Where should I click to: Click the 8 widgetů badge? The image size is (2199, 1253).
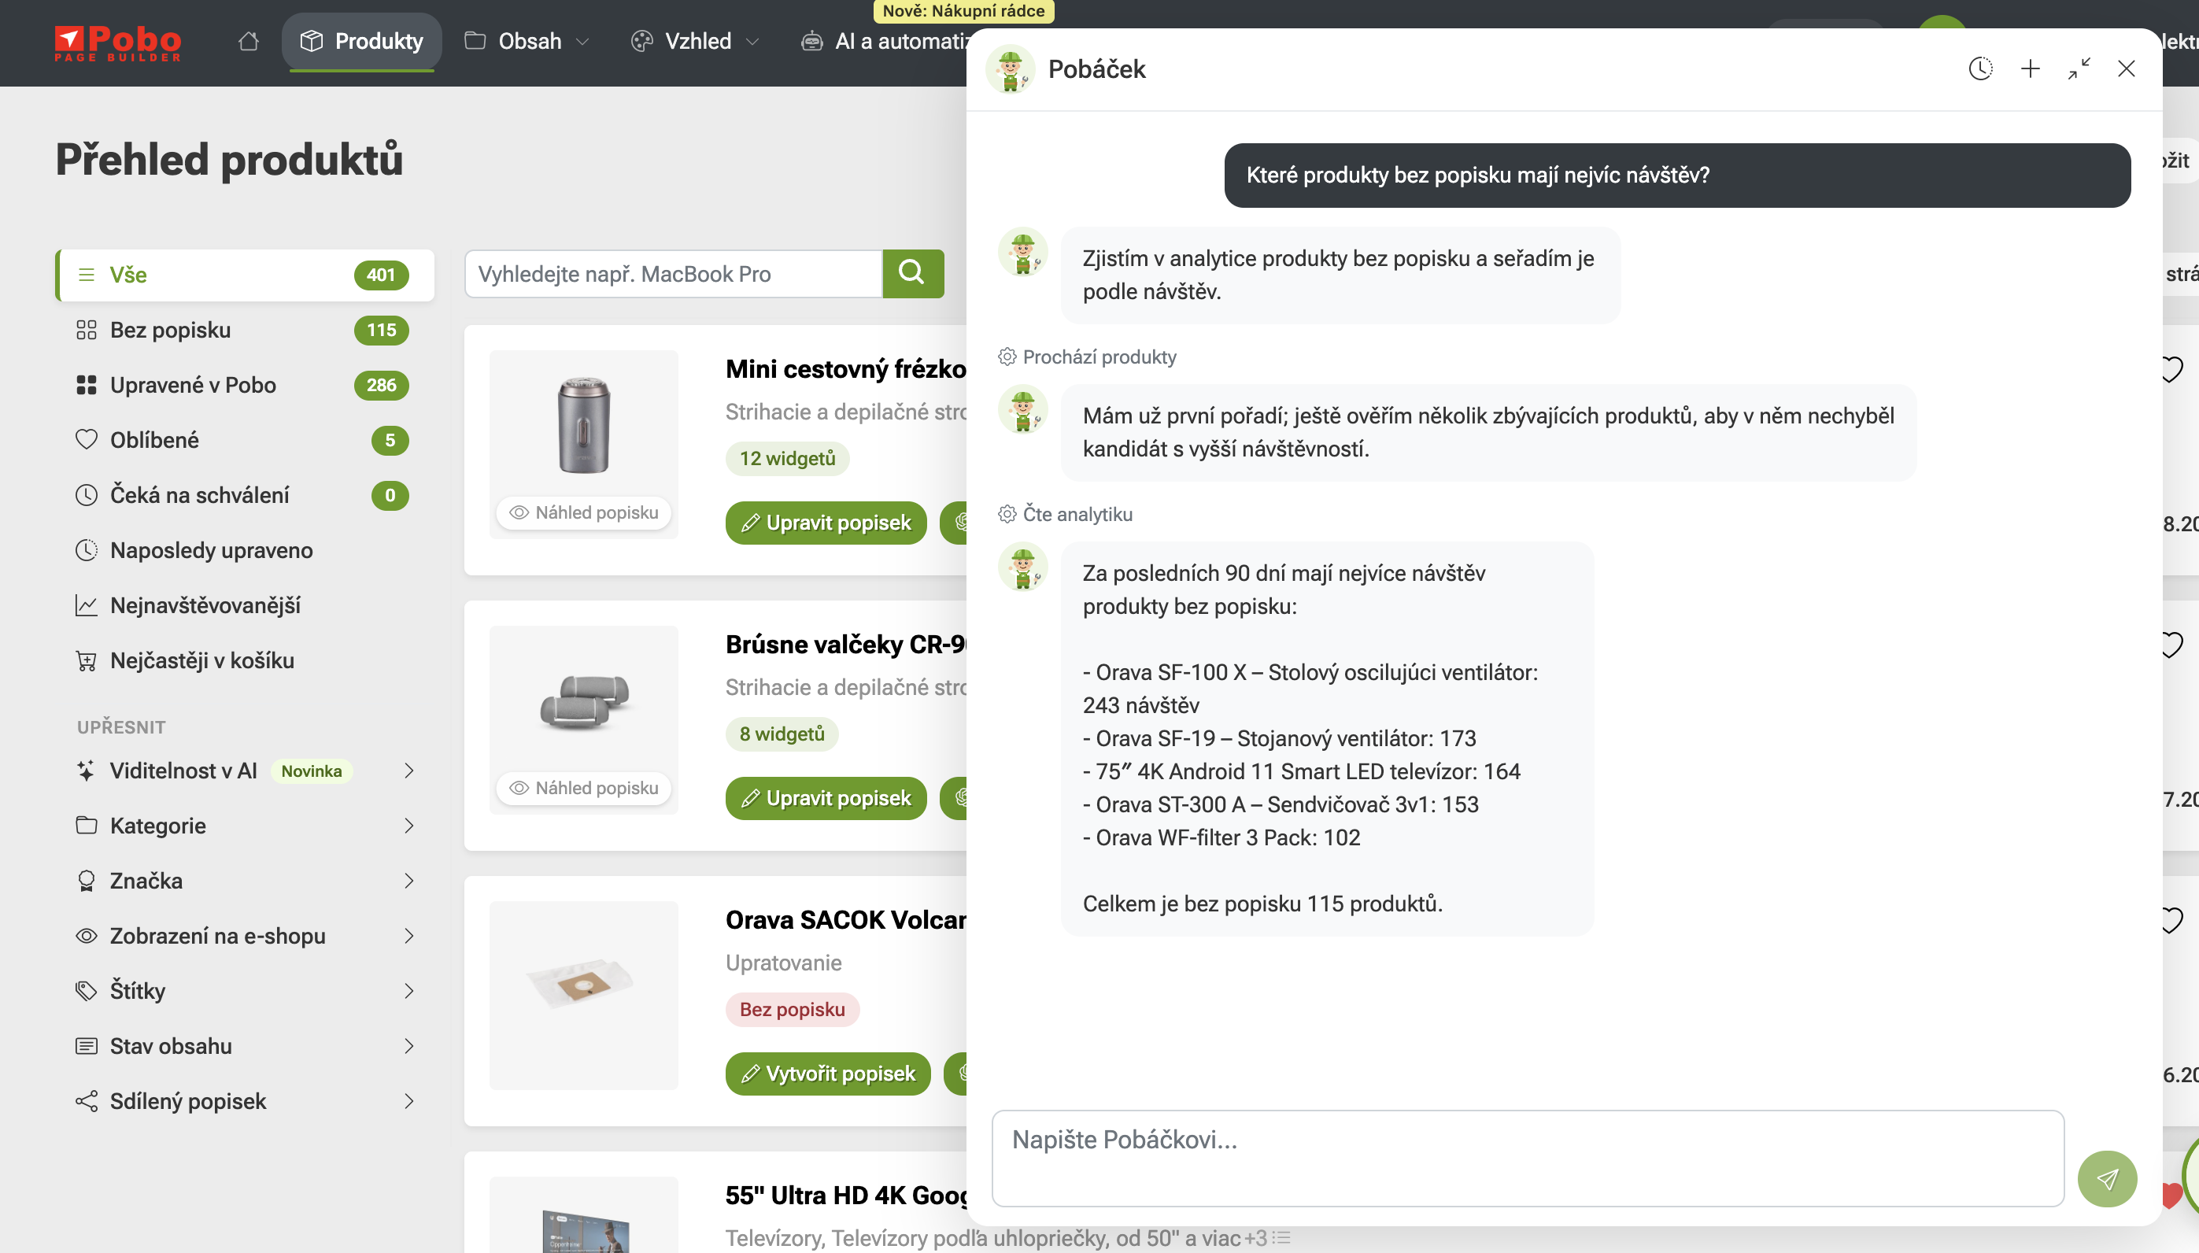point(782,734)
